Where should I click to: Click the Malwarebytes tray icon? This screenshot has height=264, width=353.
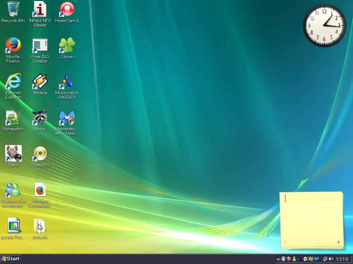tap(316, 259)
